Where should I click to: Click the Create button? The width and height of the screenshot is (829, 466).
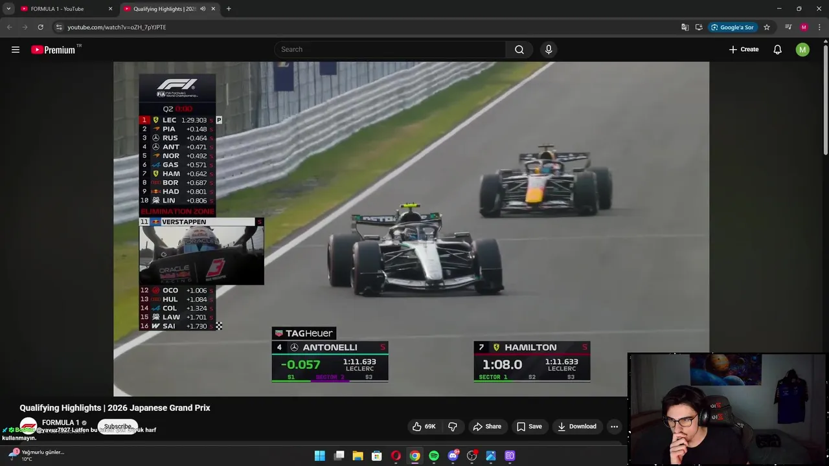[744, 49]
